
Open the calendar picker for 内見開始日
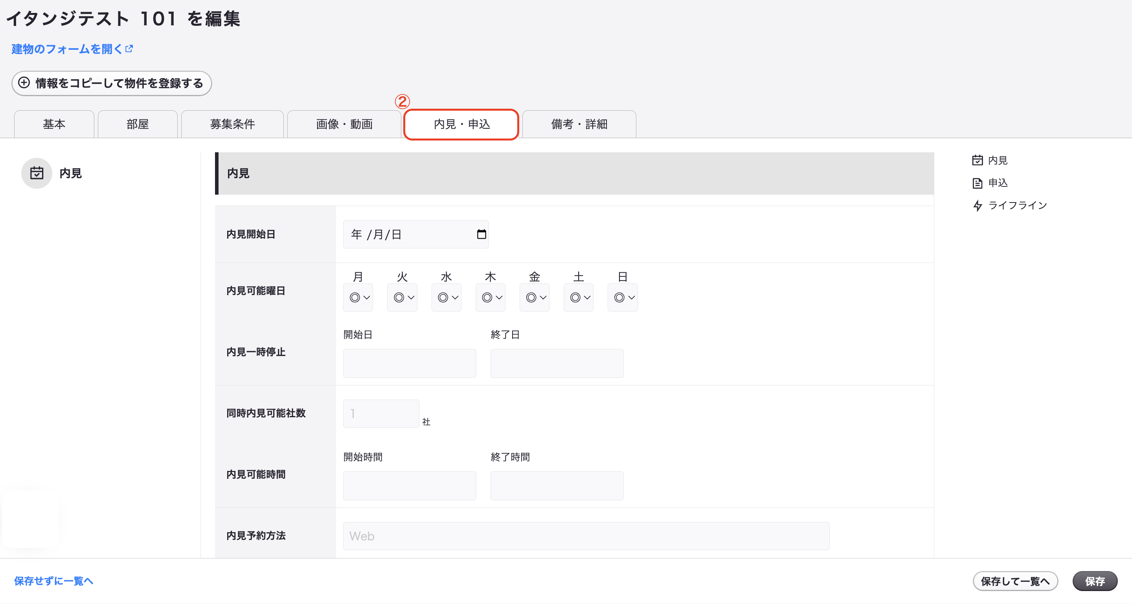481,234
